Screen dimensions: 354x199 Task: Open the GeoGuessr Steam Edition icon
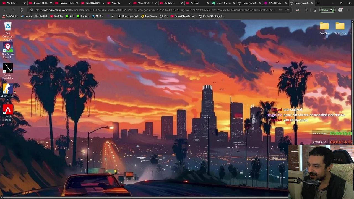click(x=8, y=51)
